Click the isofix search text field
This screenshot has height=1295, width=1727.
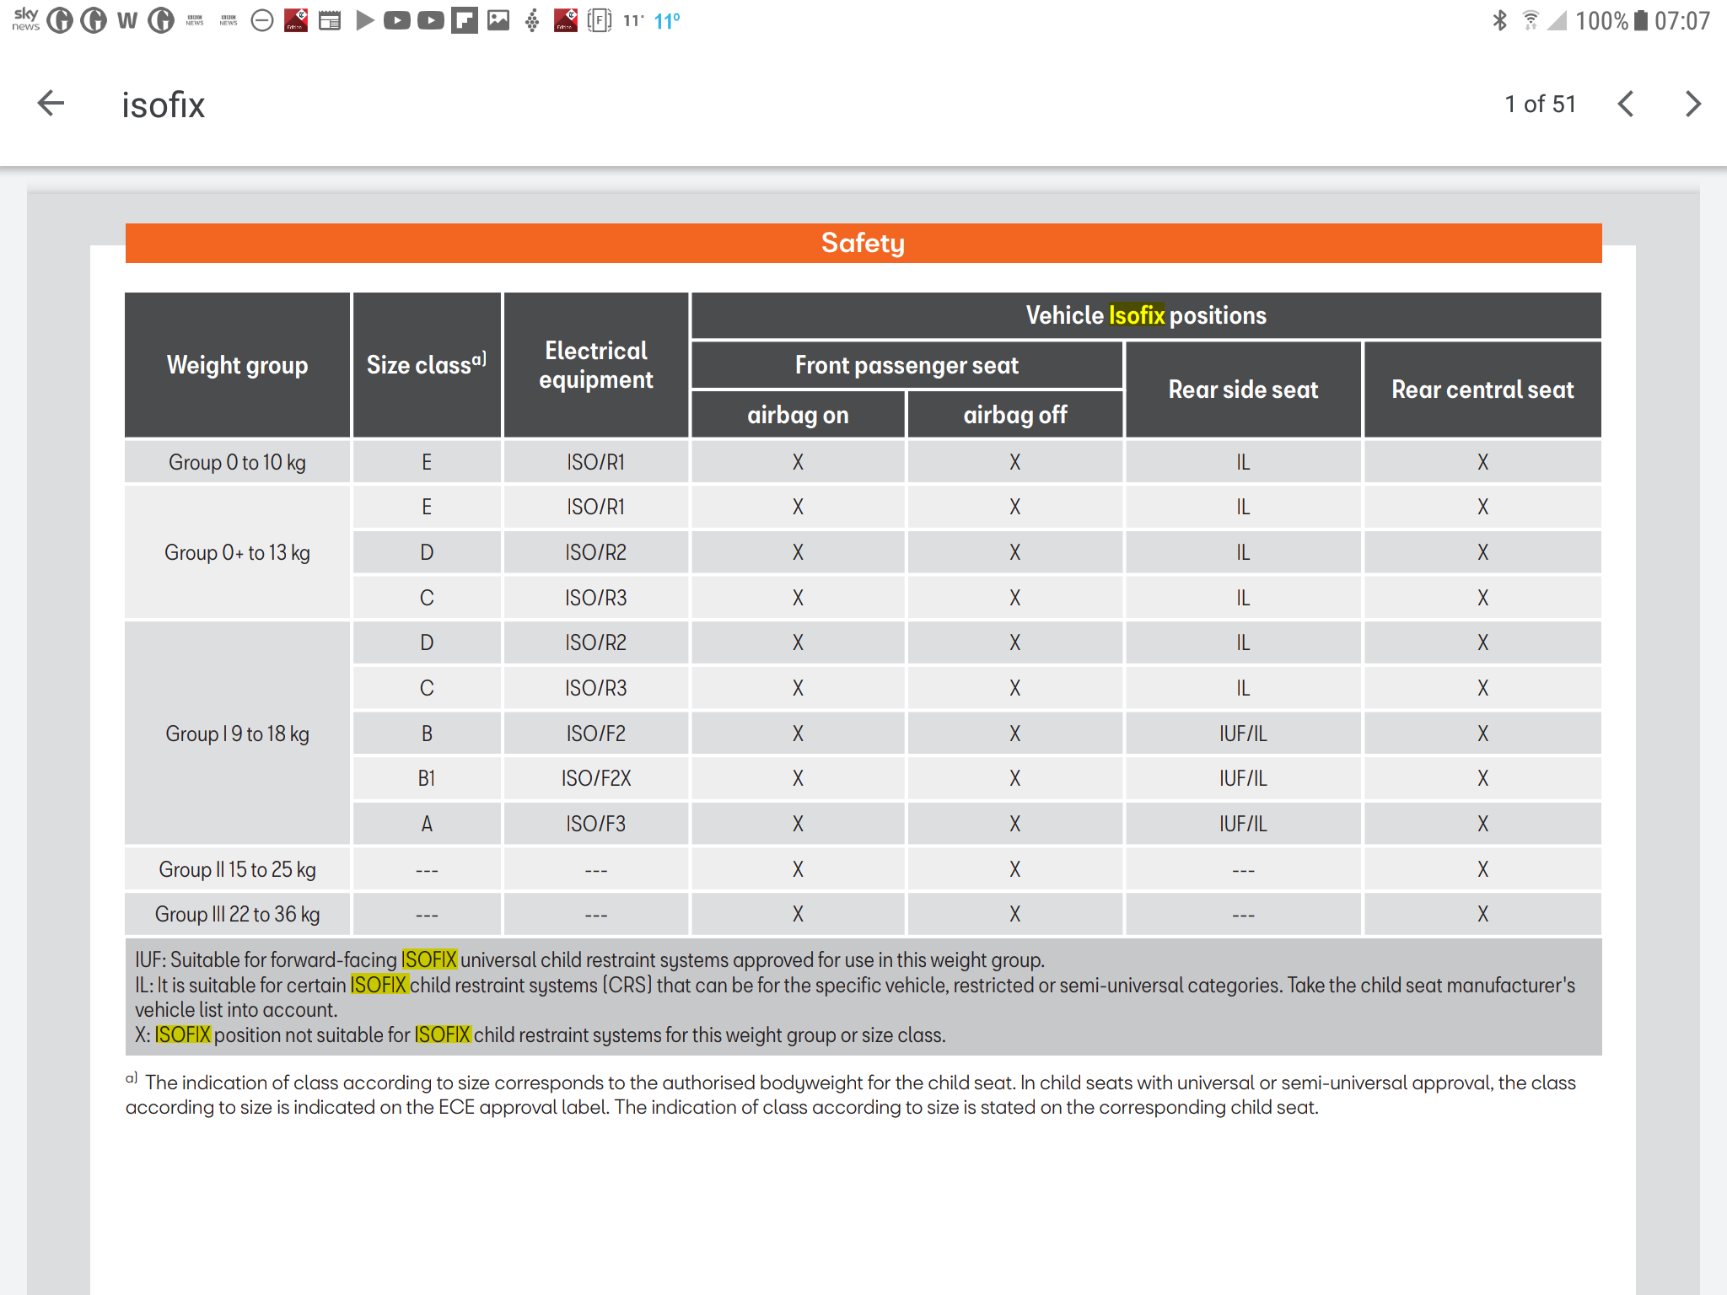163,105
